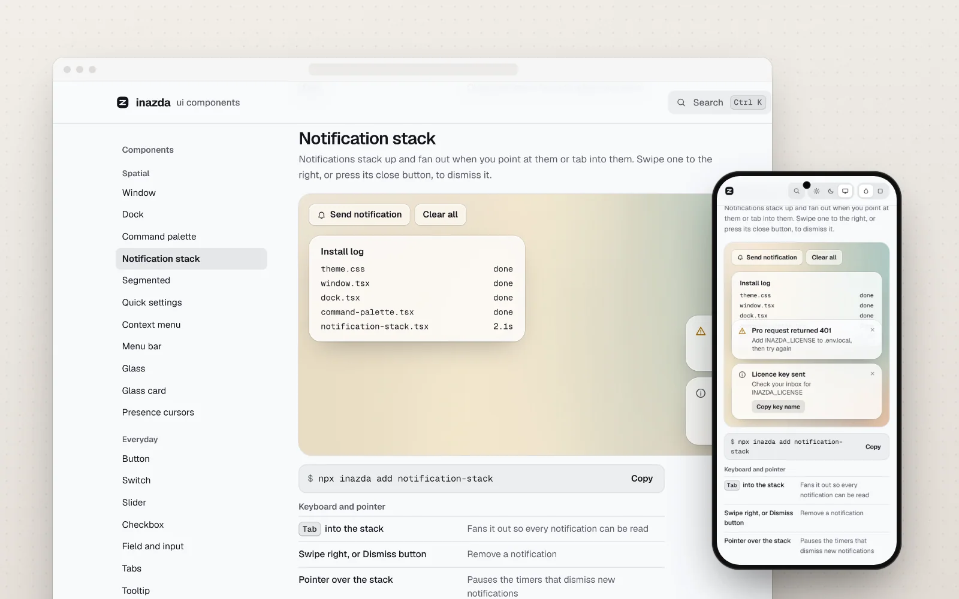The image size is (959, 599).
Task: Open the Menu bar component page
Action: [191, 346]
